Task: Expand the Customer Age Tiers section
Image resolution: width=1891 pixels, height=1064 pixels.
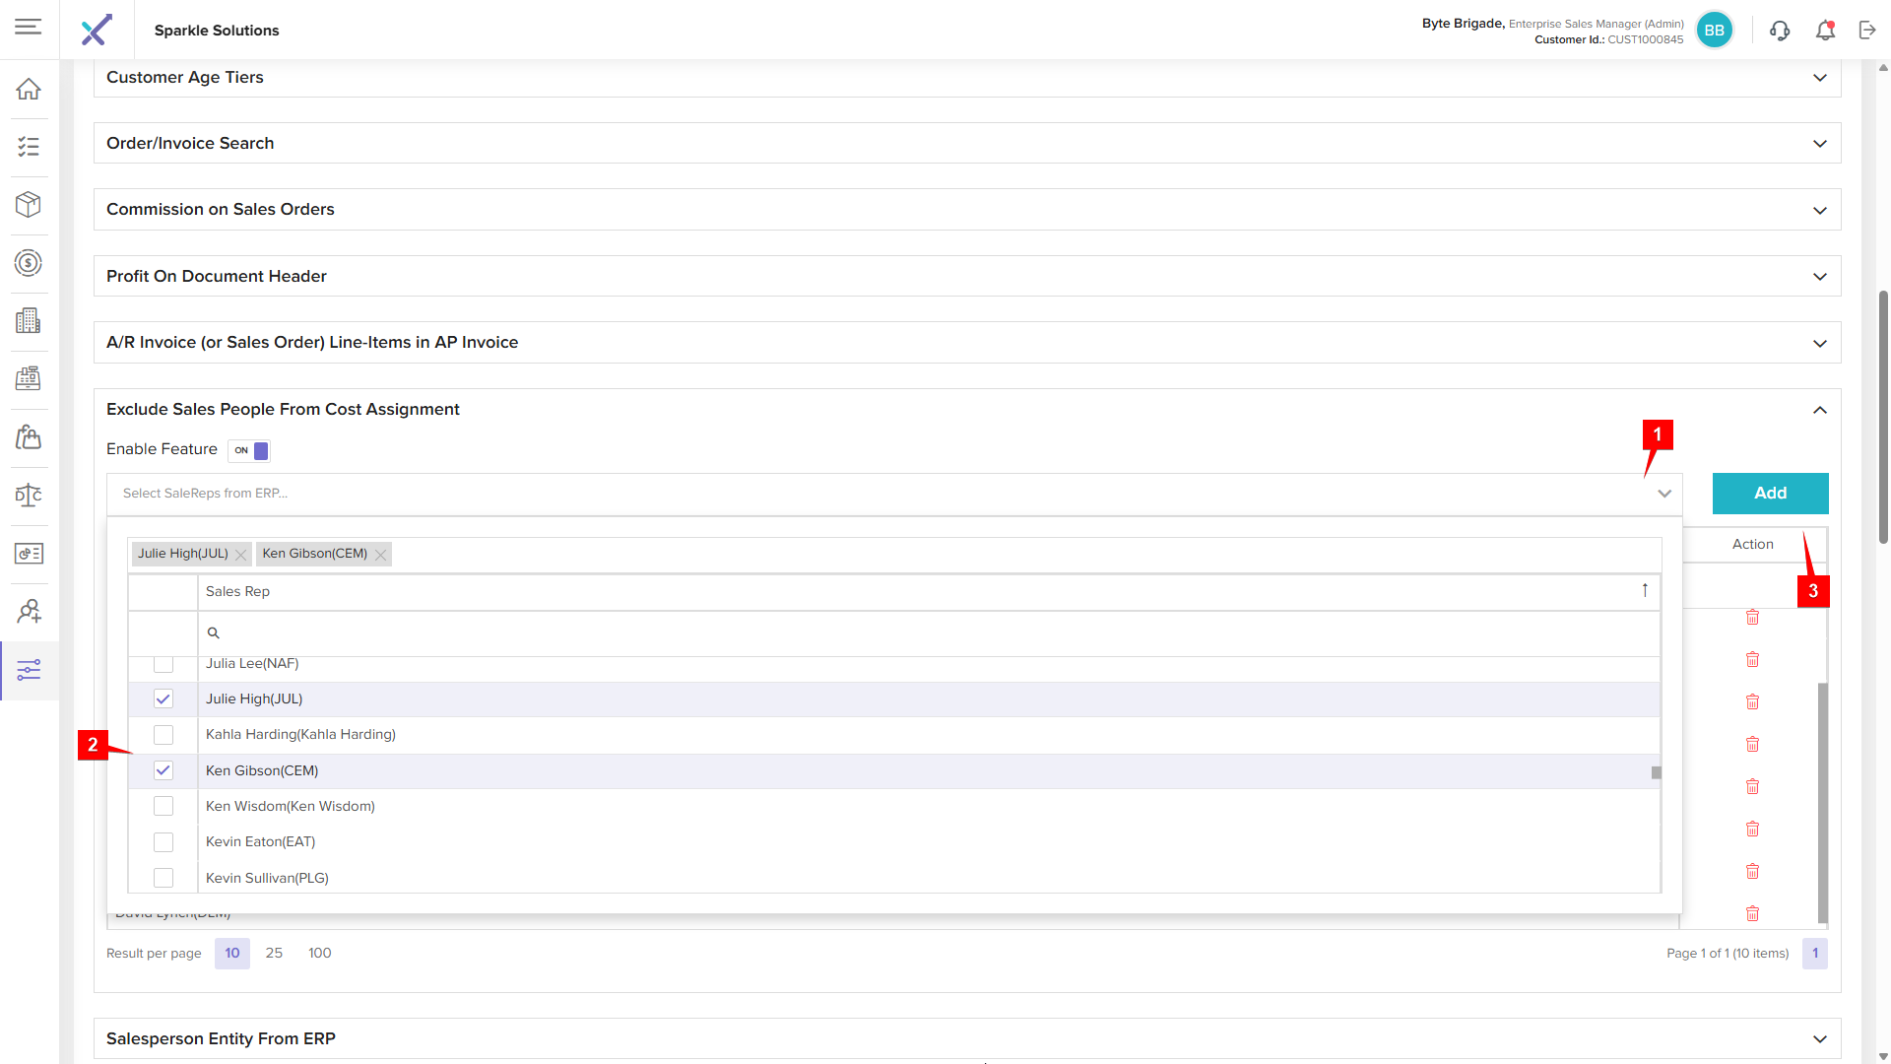Action: tap(1819, 78)
